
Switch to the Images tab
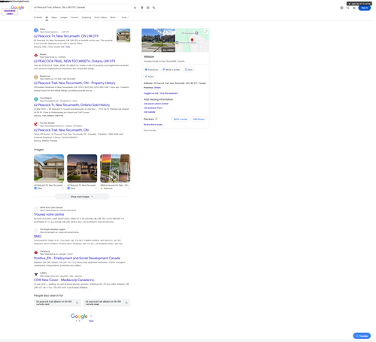tap(64, 17)
